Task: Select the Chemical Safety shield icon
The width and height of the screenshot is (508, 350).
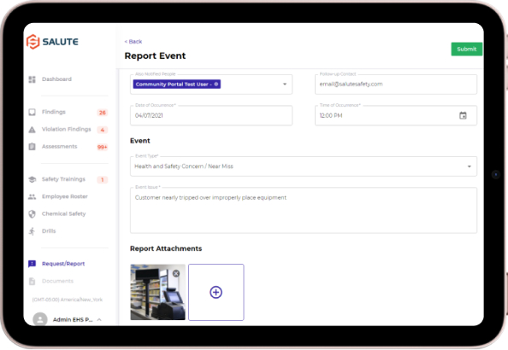Action: pos(32,213)
